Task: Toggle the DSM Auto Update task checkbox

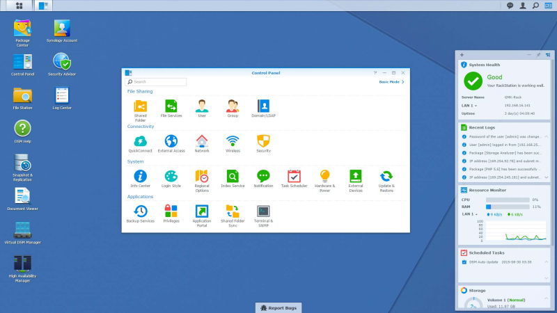Action: [x=464, y=262]
